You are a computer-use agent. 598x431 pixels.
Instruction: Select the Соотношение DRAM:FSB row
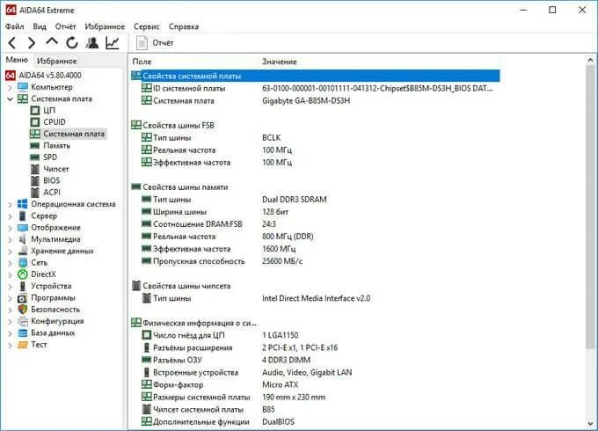(315, 224)
